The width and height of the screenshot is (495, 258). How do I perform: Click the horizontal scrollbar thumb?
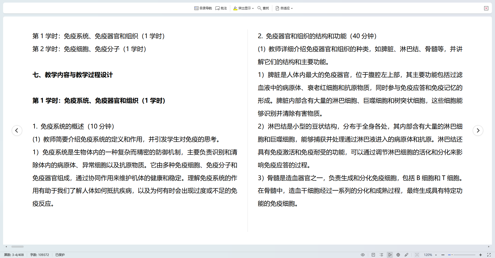coord(18,247)
